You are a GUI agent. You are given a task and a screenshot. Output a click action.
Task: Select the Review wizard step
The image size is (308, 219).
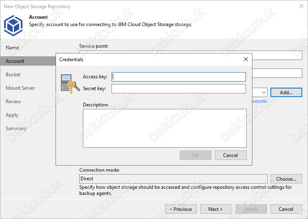(13, 102)
